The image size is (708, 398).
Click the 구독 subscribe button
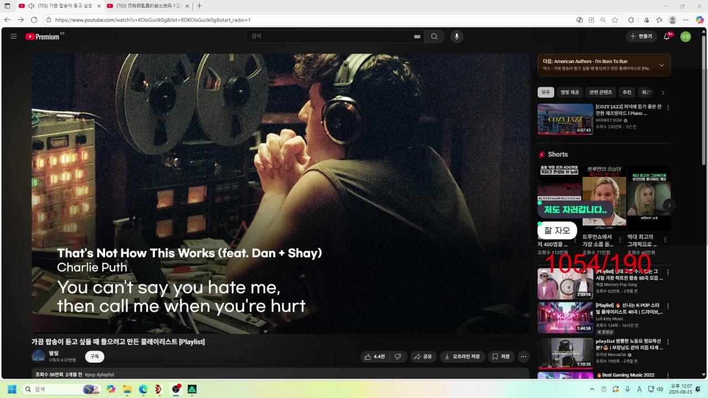coord(95,357)
